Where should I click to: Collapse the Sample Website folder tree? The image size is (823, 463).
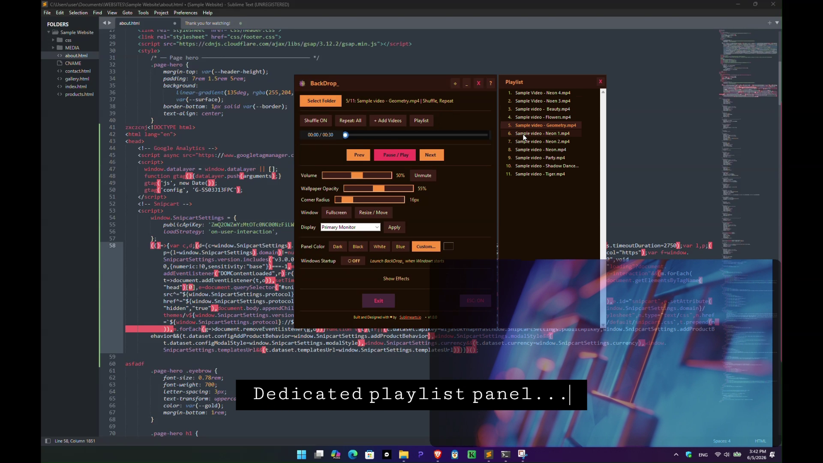click(49, 32)
